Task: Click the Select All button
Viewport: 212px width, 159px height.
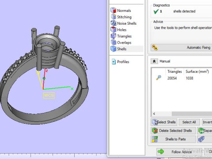Action: pos(189,122)
